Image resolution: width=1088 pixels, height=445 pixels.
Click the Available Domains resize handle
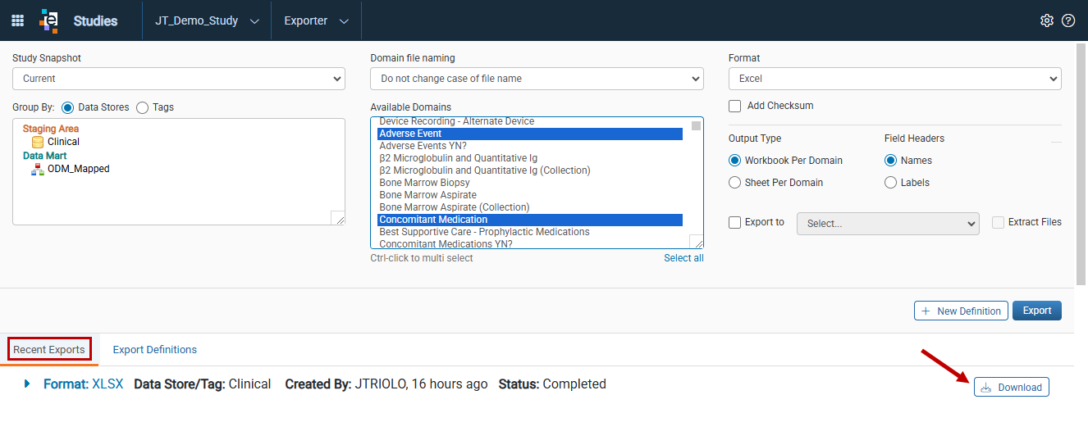pos(697,241)
